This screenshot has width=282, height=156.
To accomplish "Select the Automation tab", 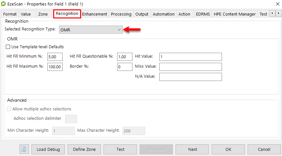I will (x=164, y=14).
